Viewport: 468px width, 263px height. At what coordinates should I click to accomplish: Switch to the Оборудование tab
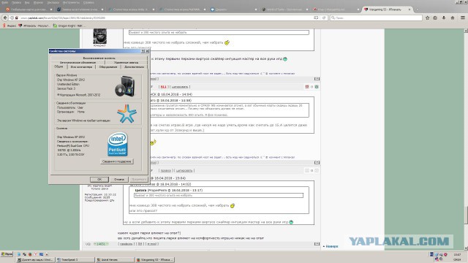pos(108,66)
